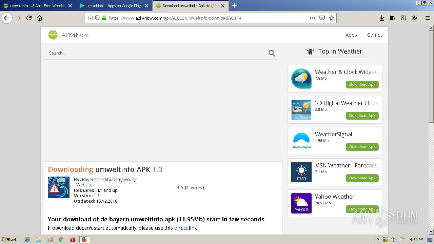The width and height of the screenshot is (434, 244).
Task: Download Apk for Yahoo Weather
Action: [x=362, y=209]
